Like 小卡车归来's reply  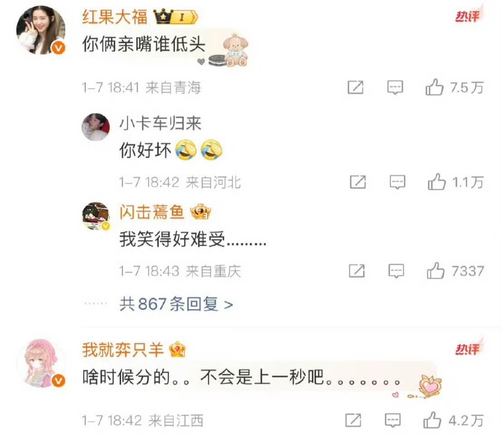tap(436, 182)
